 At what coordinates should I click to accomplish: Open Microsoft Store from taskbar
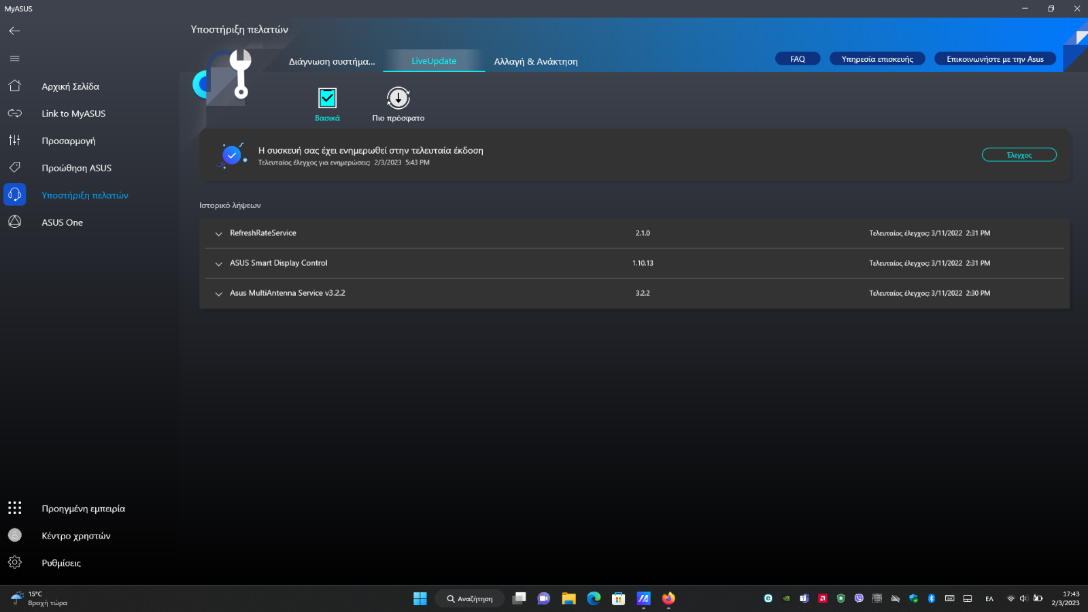(x=618, y=598)
